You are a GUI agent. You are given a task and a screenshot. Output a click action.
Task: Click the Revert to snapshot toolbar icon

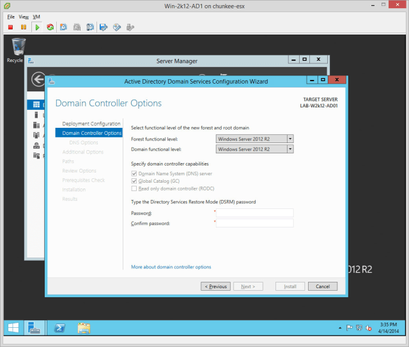click(77, 27)
